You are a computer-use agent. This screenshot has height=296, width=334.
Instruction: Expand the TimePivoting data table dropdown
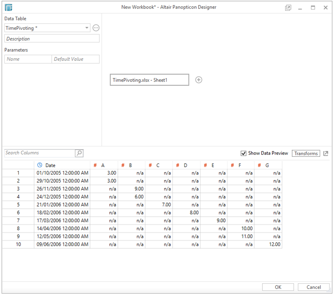[x=87, y=28]
